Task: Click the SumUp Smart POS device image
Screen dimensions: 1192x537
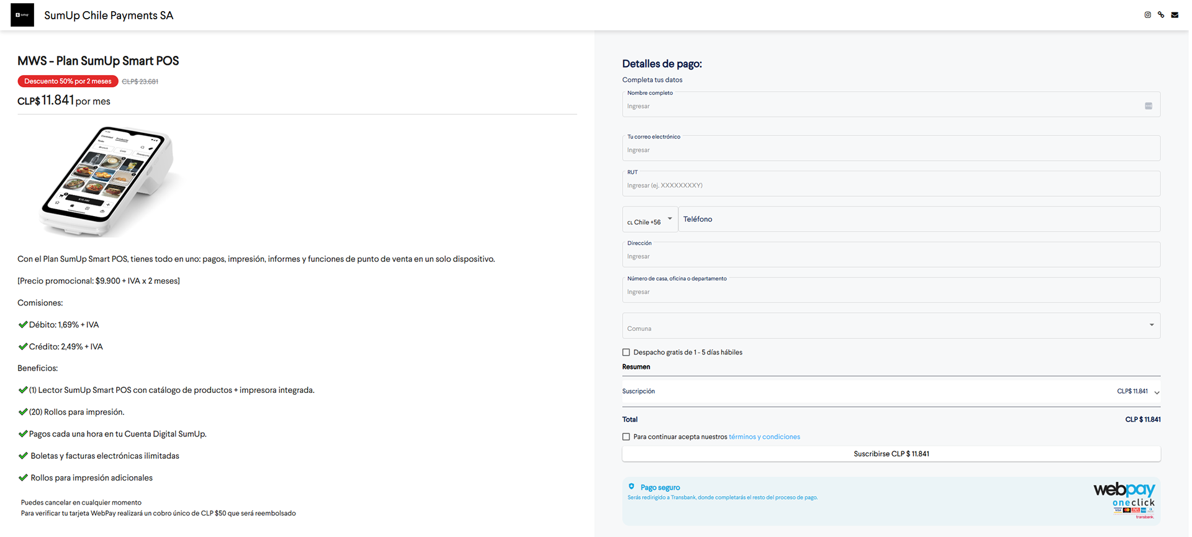Action: pyautogui.click(x=109, y=181)
